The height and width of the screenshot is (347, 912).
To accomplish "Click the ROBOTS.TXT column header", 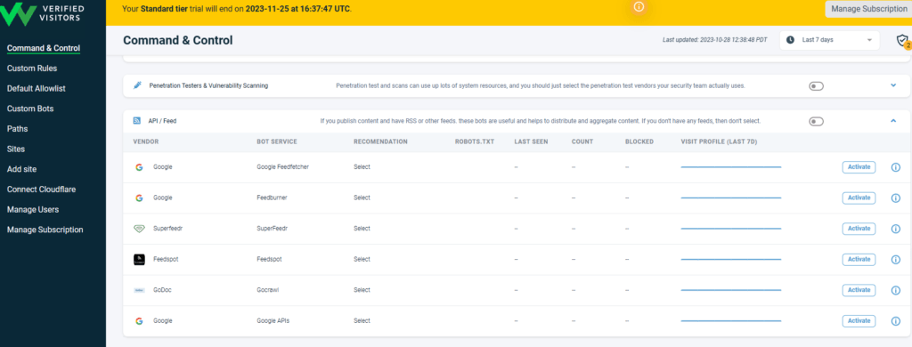I will 475,141.
